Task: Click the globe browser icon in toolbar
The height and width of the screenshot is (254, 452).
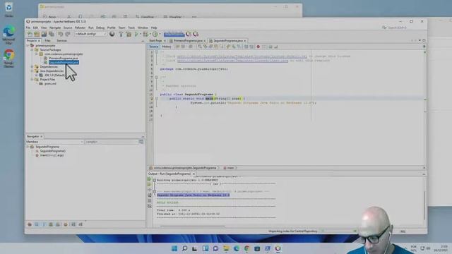Action: coord(112,34)
